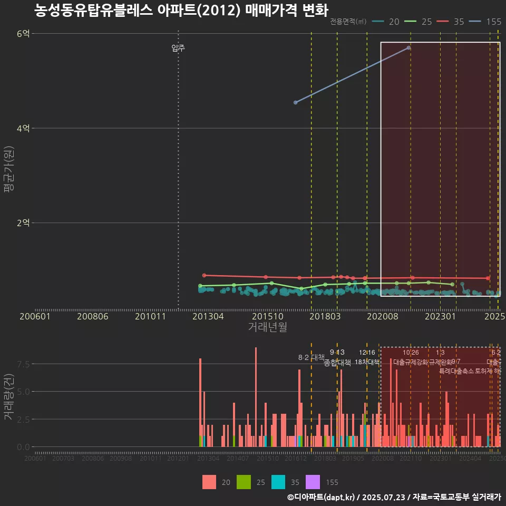Image resolution: width=506 pixels, height=506 pixels.
Task: Click the tallest volume bar near 201510
Action: tap(256, 397)
